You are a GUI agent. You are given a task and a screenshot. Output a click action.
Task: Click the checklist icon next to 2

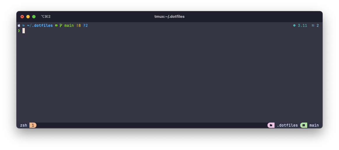point(313,25)
